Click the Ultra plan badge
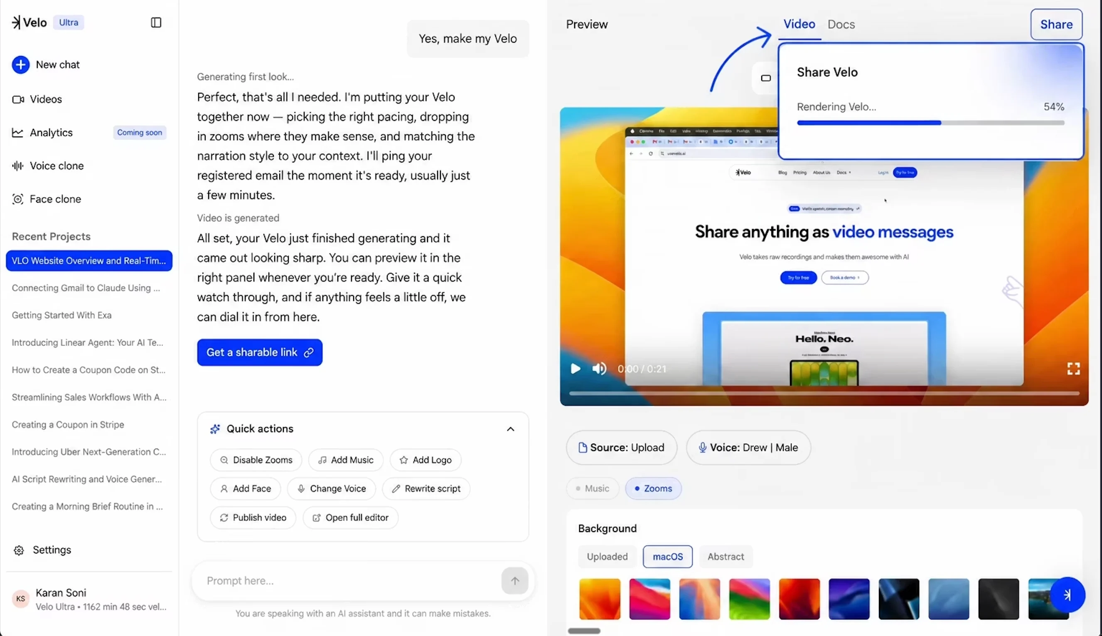Screen dimensions: 1102x636 (x=69, y=22)
